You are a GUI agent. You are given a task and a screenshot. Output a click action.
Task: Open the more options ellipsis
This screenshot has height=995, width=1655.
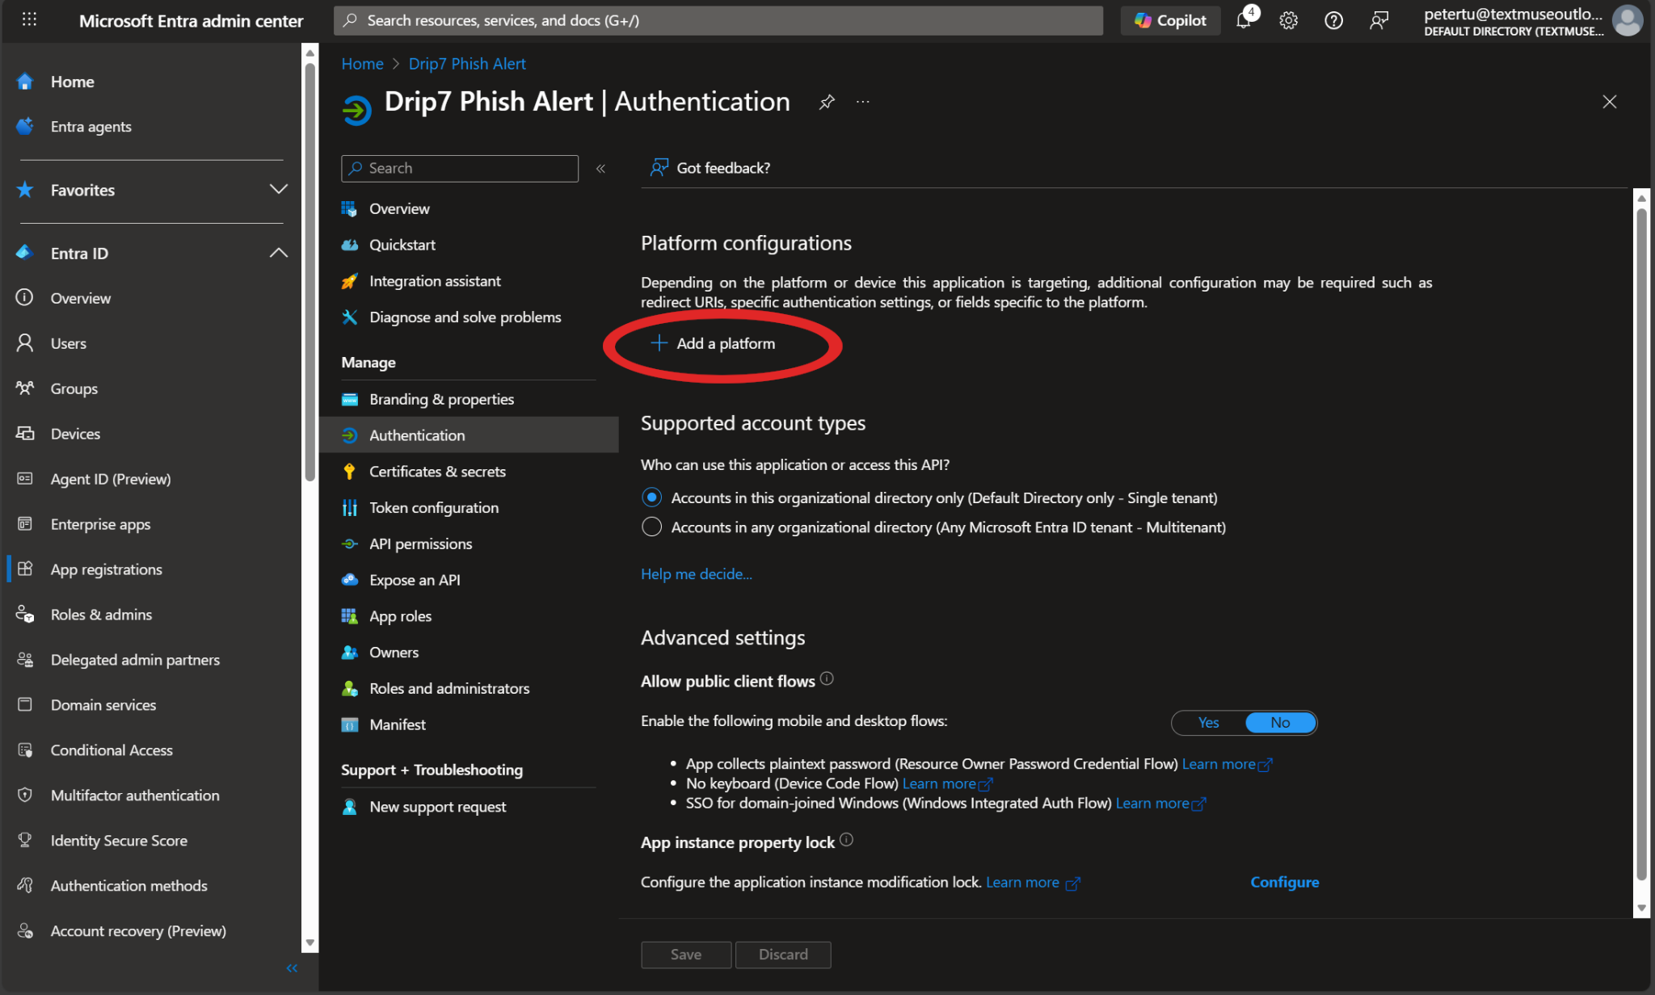[x=863, y=102]
